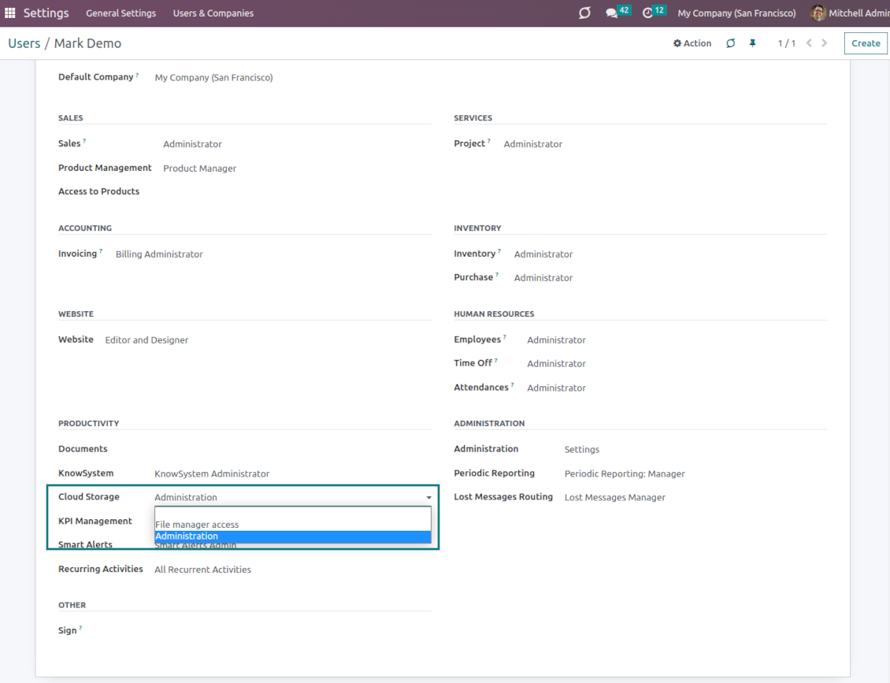Click Time Off field Administrator value

coord(556,363)
